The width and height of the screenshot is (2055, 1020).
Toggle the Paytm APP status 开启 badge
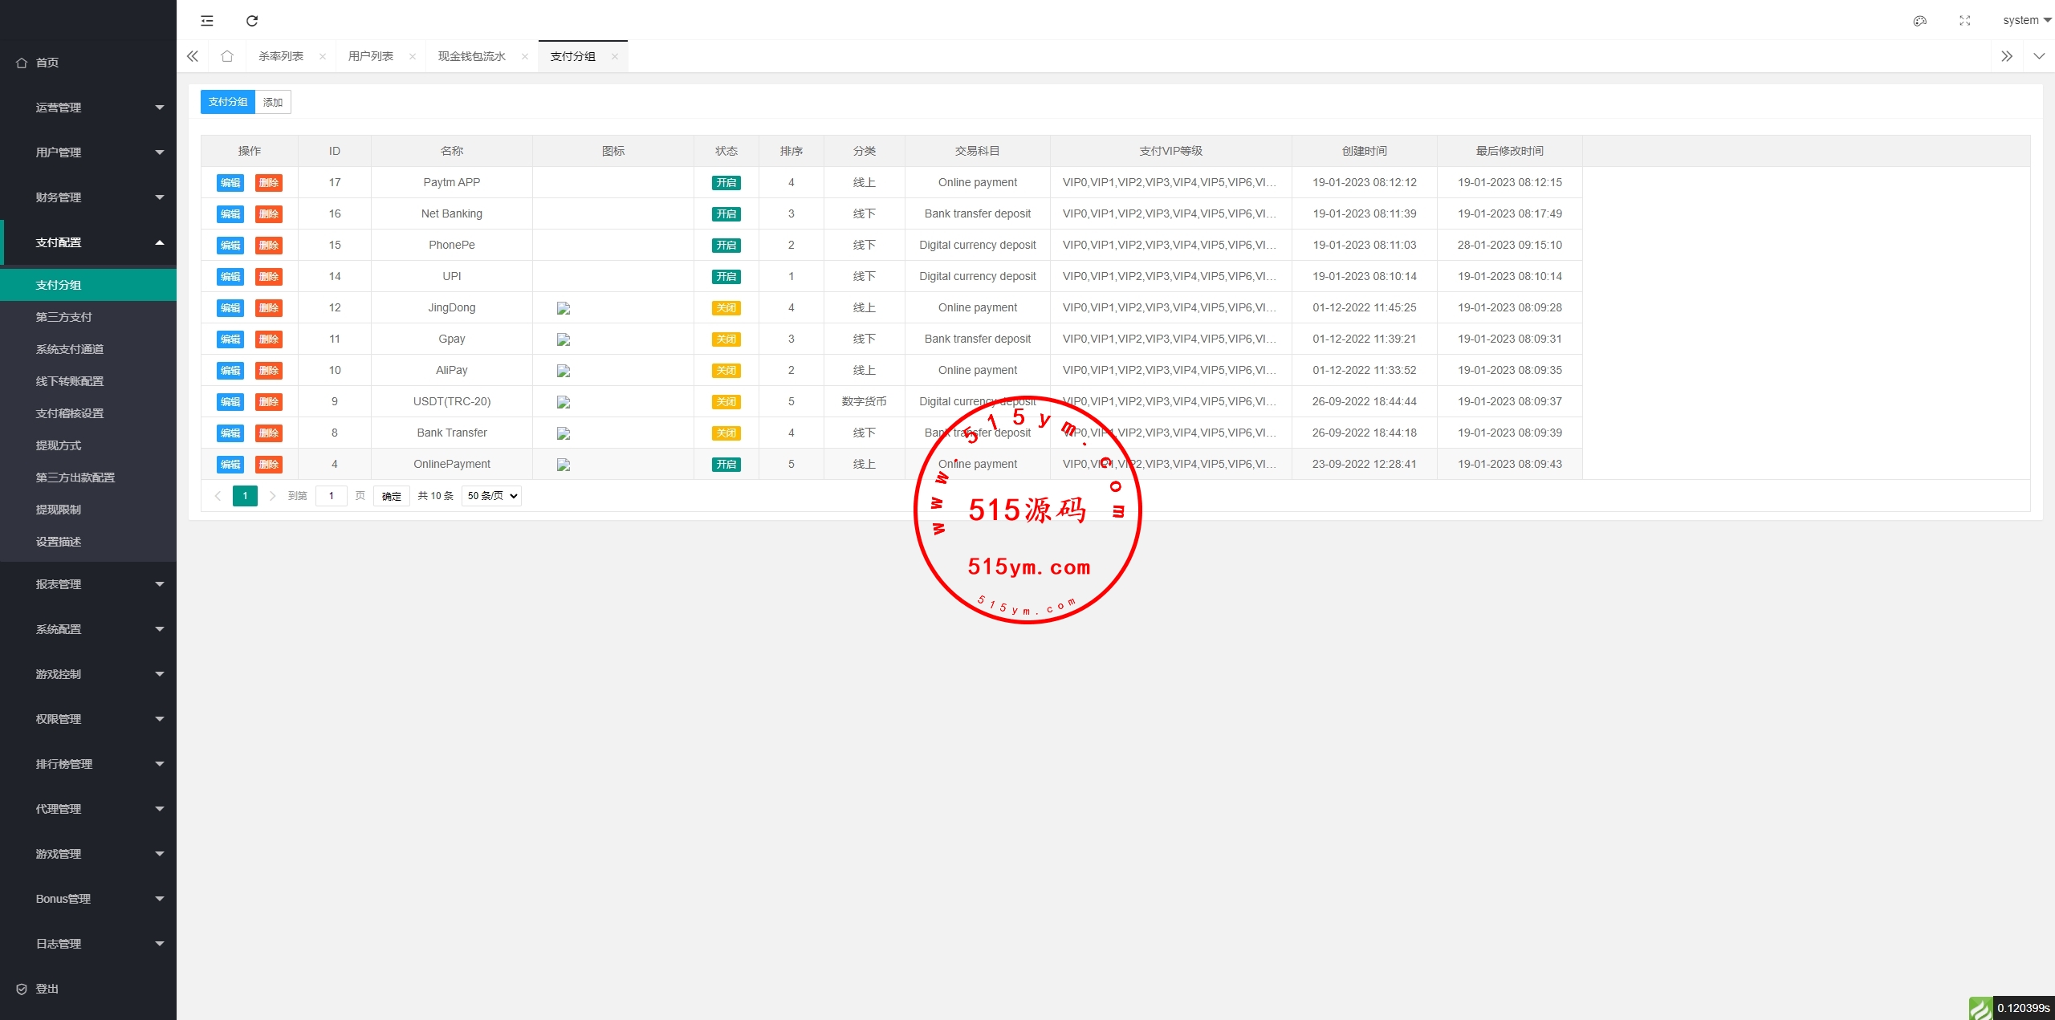[726, 183]
